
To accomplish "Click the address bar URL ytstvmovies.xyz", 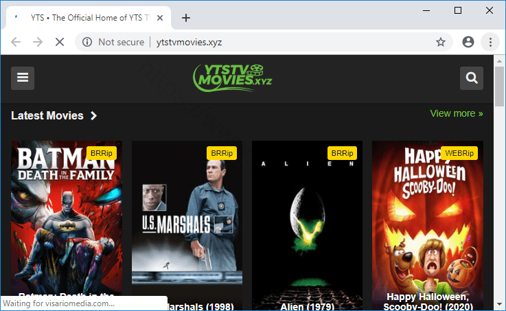I will tap(189, 43).
